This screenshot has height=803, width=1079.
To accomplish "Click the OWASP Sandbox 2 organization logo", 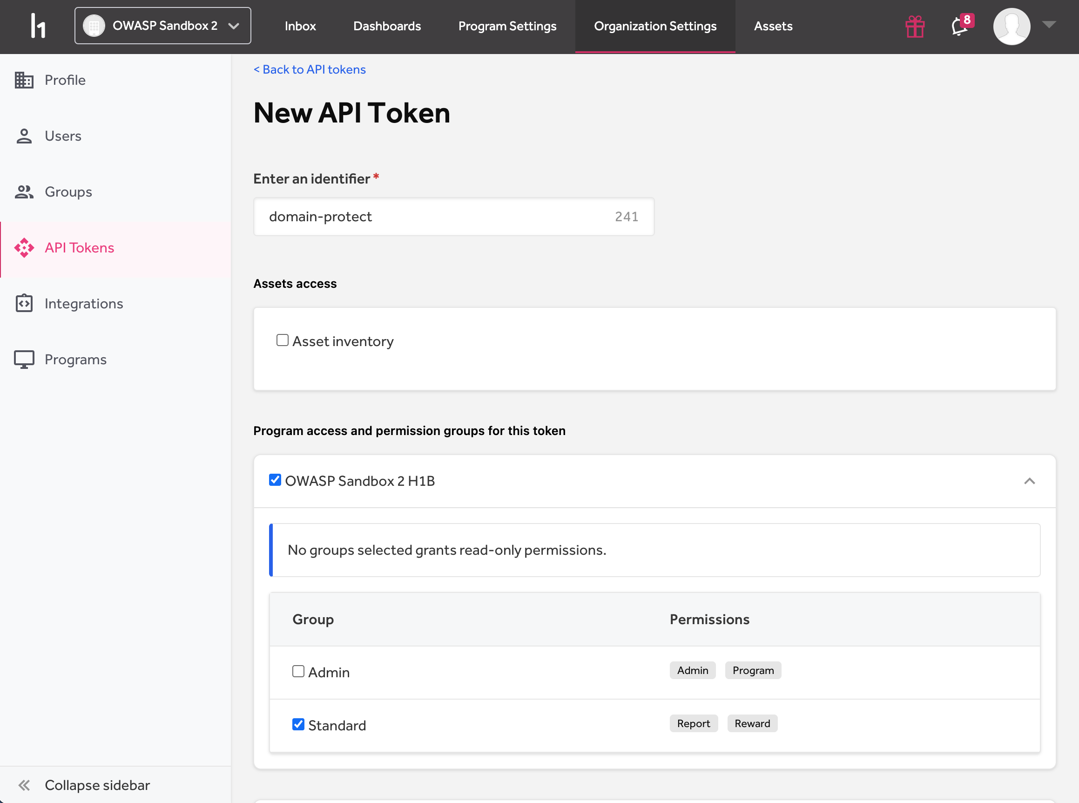I will pos(94,26).
